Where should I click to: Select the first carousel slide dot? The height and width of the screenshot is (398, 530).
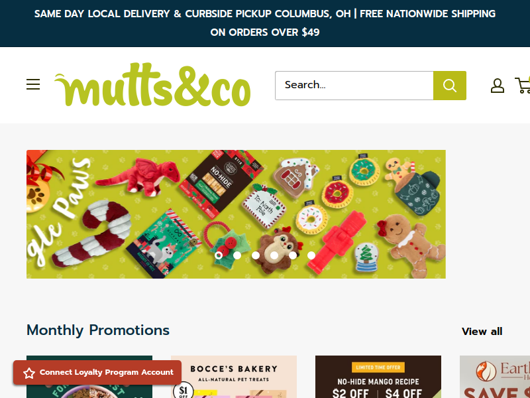click(219, 255)
